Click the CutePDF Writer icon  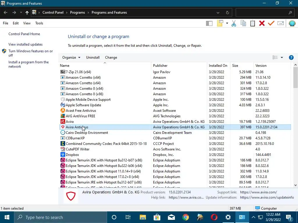(63, 149)
